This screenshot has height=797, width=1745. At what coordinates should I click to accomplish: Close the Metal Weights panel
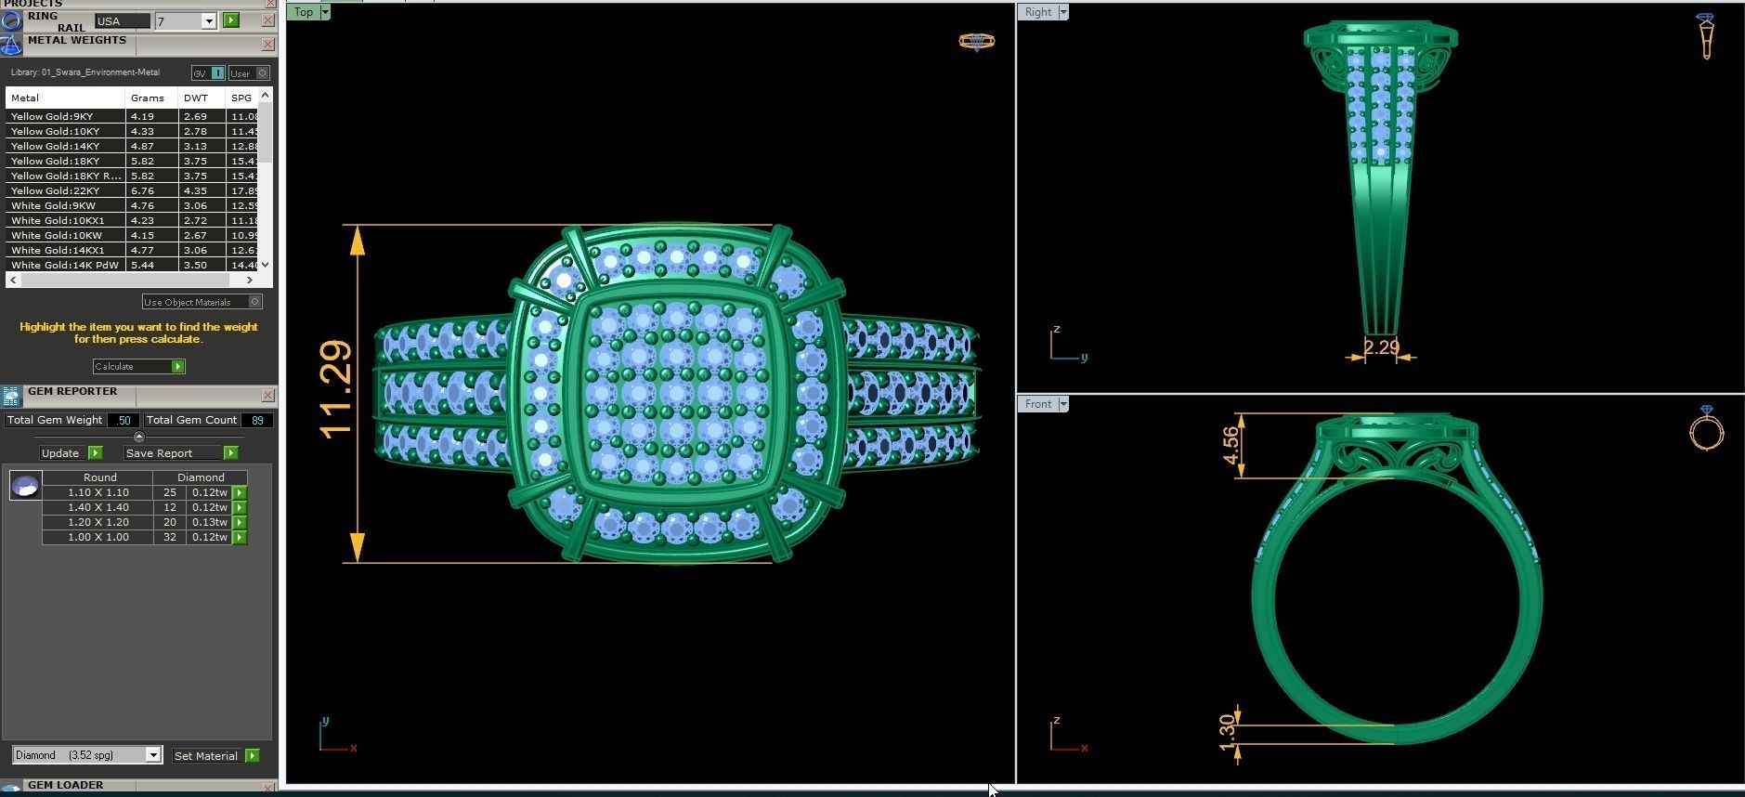(267, 45)
